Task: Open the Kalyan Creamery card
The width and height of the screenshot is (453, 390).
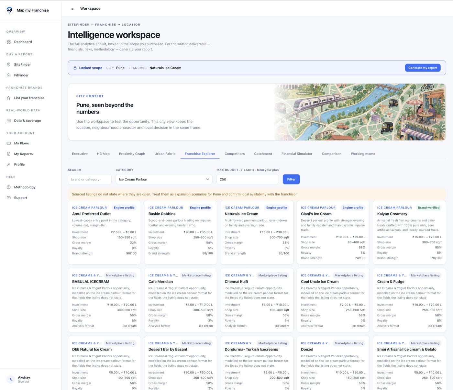Action: tap(409, 232)
